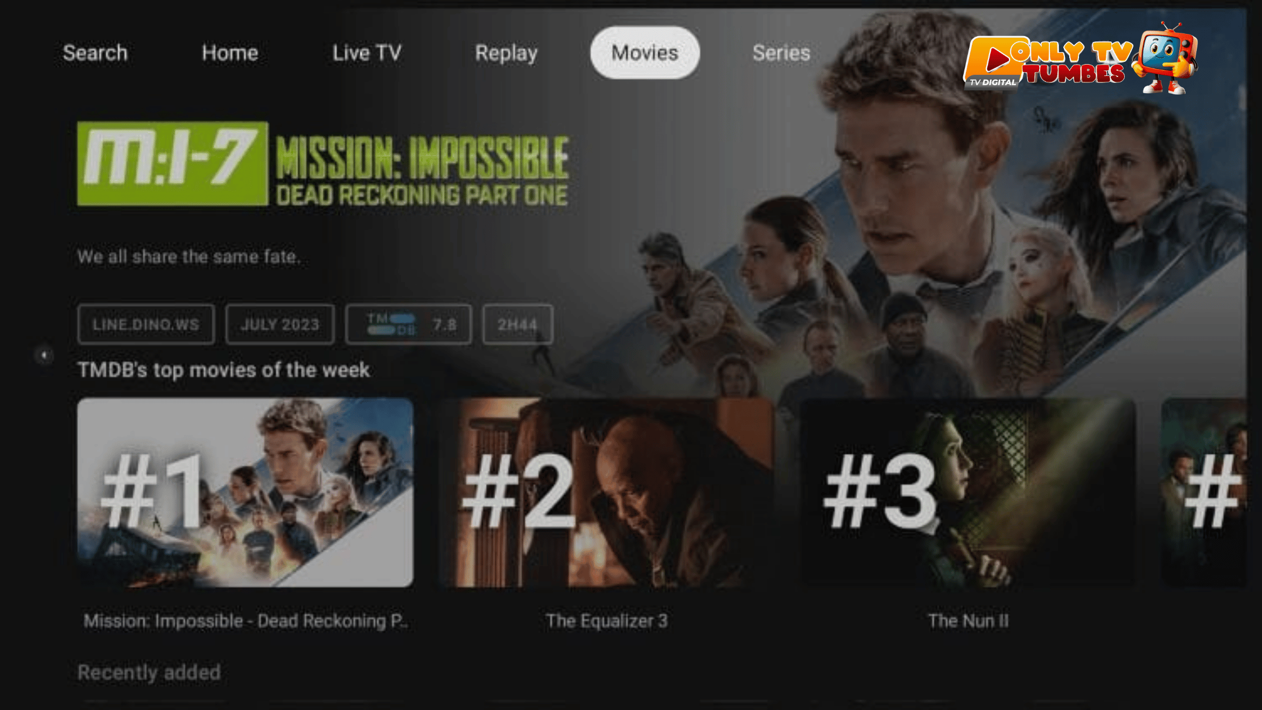Select the highlighted Movies tab
Image resolution: width=1262 pixels, height=710 pixels.
pos(644,53)
